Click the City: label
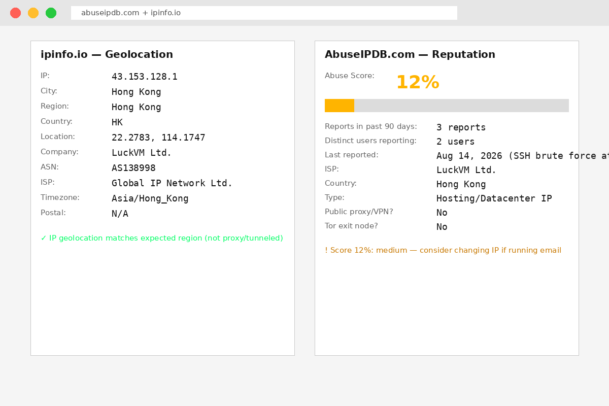 (49, 91)
